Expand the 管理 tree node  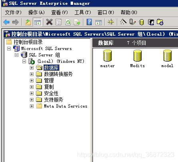[x=32, y=80]
